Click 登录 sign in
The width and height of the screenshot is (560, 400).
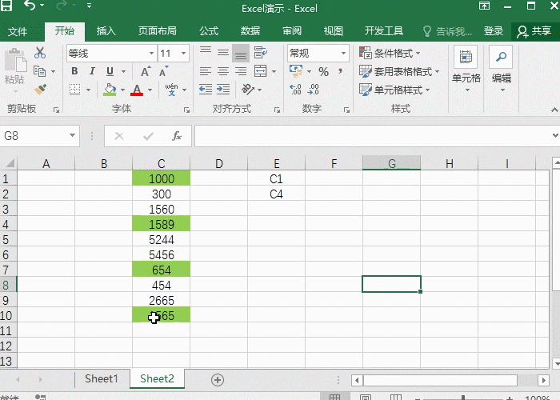point(494,31)
